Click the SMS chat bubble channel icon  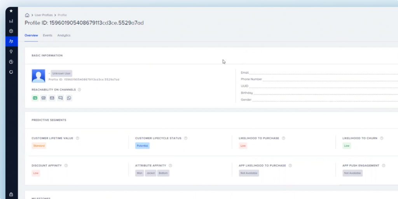click(61, 98)
